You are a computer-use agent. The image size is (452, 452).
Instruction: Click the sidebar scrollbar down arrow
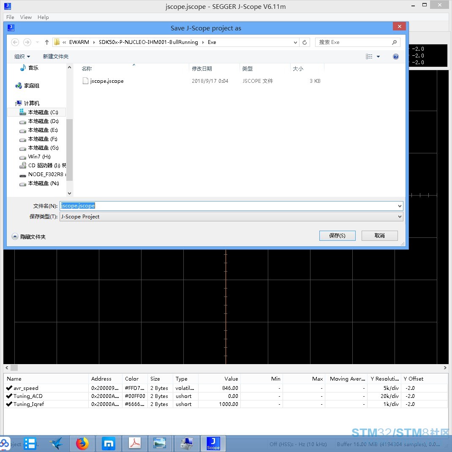(x=69, y=193)
